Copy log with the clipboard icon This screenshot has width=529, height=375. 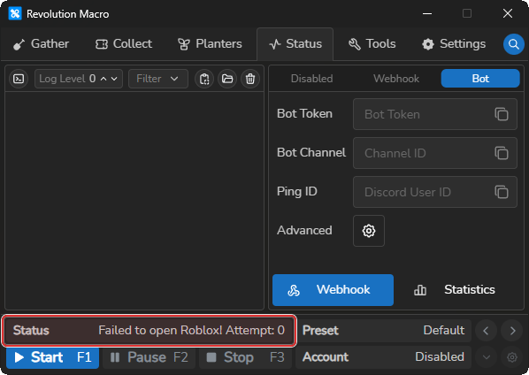[x=204, y=79]
